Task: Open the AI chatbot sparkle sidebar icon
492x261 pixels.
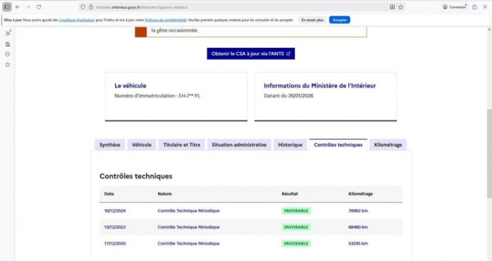Action: tap(7, 33)
